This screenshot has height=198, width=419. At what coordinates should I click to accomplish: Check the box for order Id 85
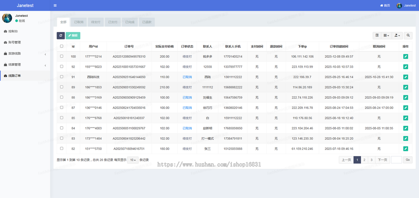[62, 118]
